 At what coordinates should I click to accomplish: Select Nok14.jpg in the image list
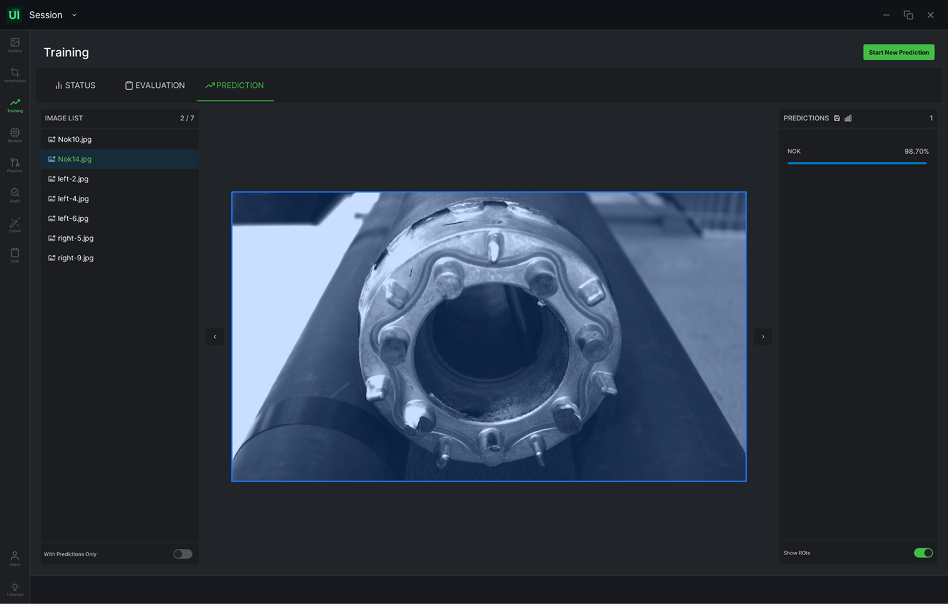click(x=120, y=159)
